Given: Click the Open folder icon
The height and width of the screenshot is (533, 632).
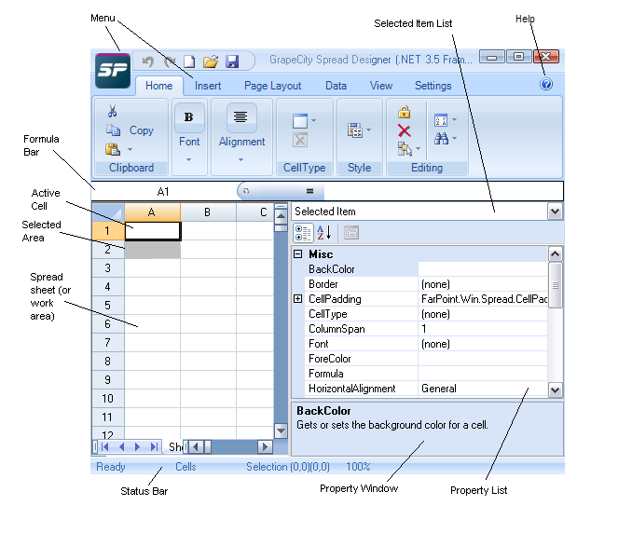Looking at the screenshot, I should tap(211, 61).
